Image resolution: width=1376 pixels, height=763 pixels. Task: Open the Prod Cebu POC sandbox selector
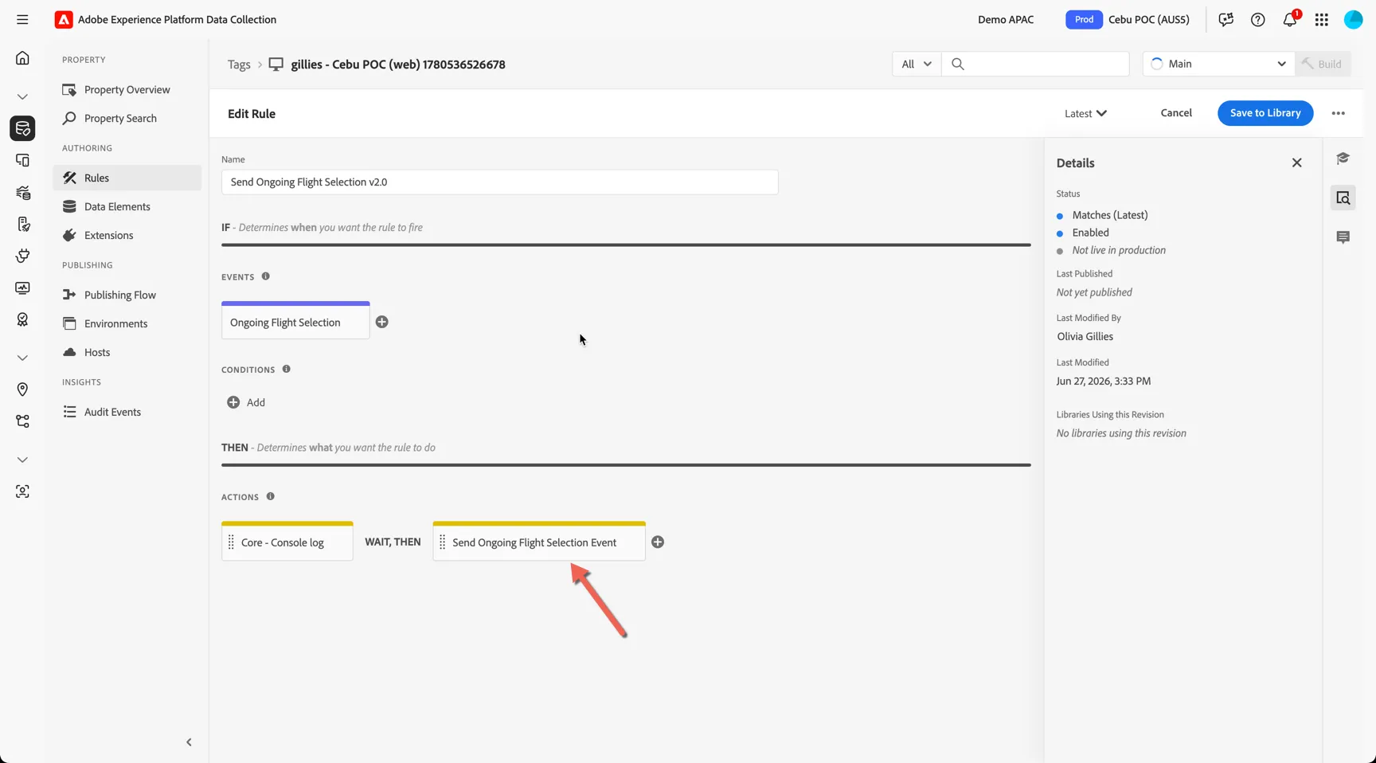coord(1128,20)
